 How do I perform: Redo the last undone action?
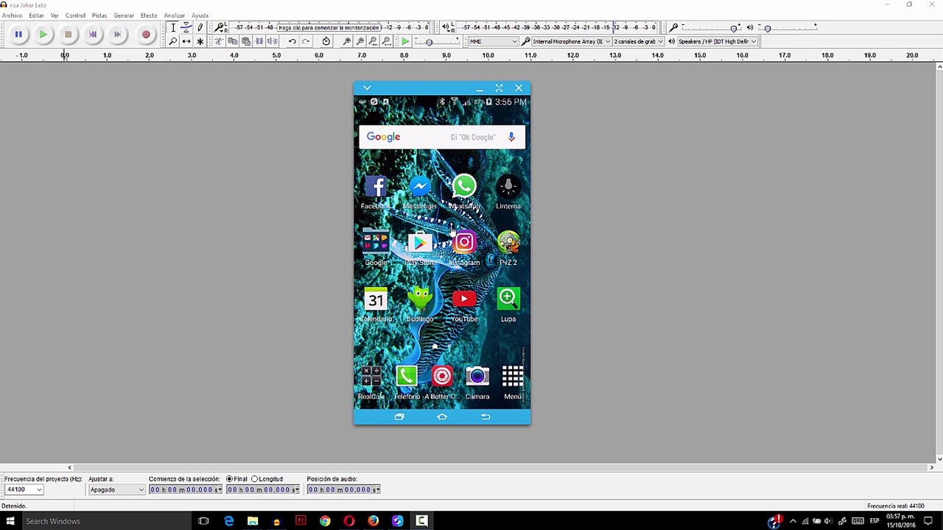[x=306, y=41]
